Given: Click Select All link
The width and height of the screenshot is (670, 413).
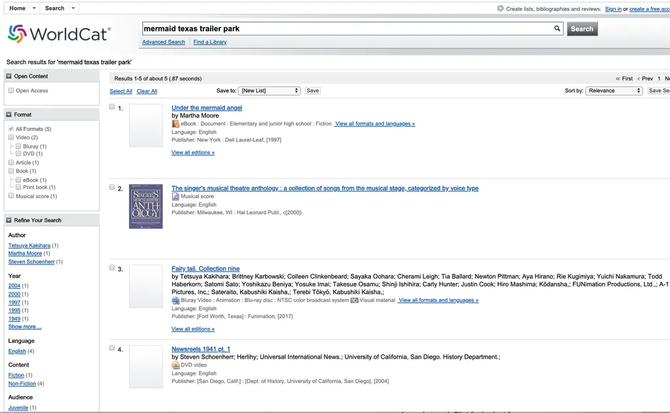Looking at the screenshot, I should click(121, 91).
